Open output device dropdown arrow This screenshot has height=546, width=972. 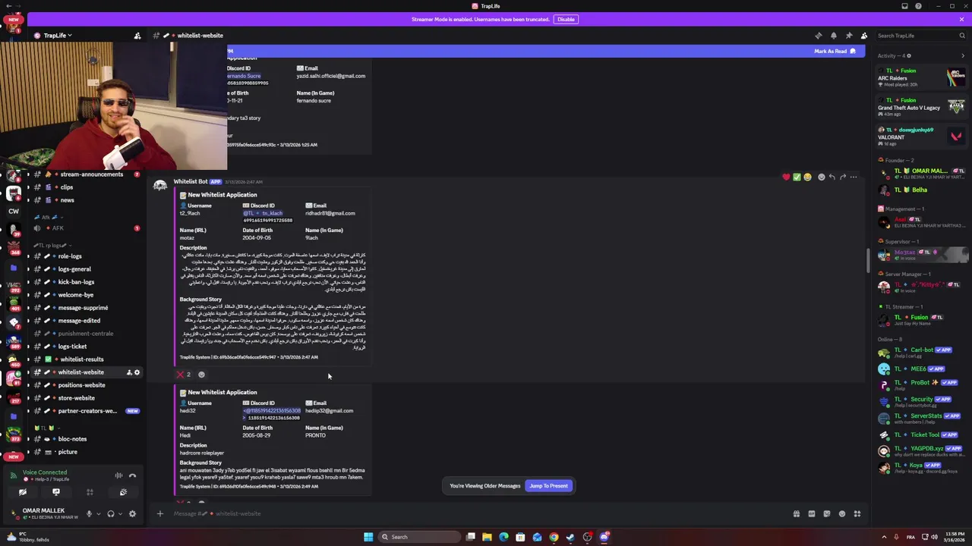pos(120,514)
